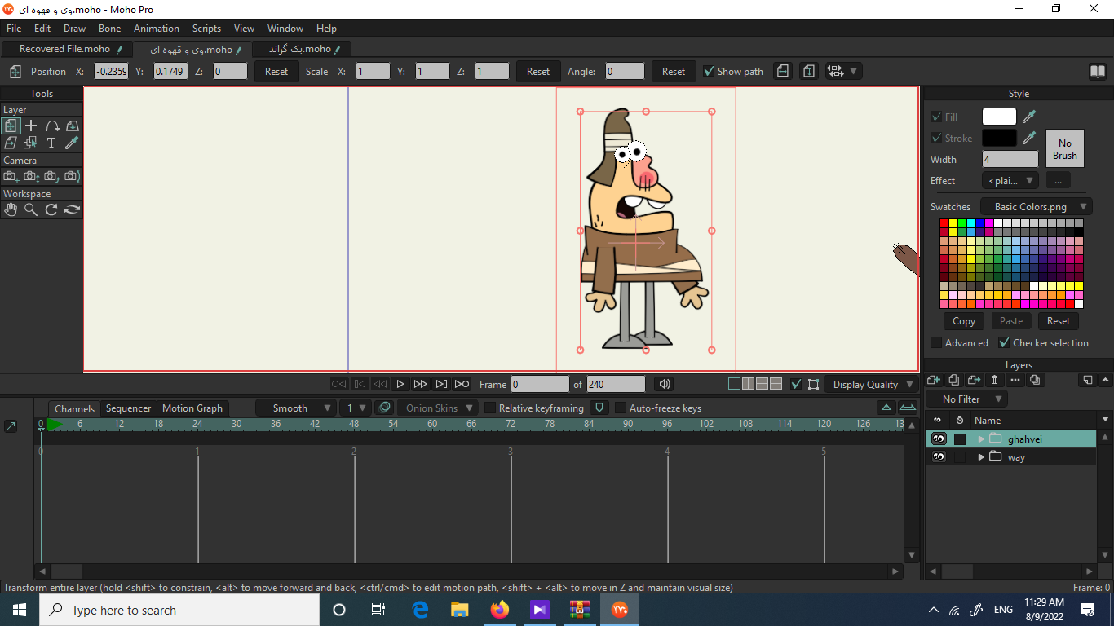Screen dimensions: 1114x626
Task: Select the Zoom Workspace magnifier tool
Action: (x=31, y=209)
